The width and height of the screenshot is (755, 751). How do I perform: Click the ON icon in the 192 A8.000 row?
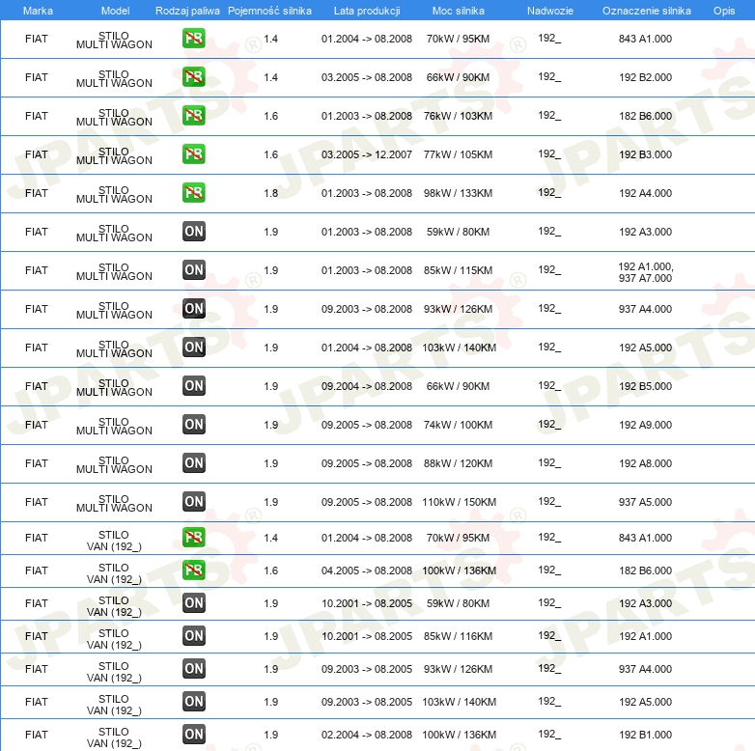[x=193, y=463]
